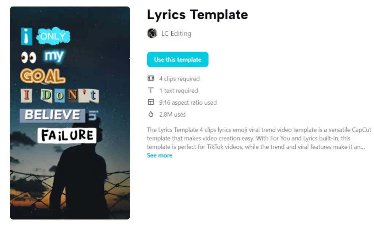Image resolution: width=374 pixels, height=229 pixels.
Task: Open the template video preview thumbnail
Action: [69, 113]
